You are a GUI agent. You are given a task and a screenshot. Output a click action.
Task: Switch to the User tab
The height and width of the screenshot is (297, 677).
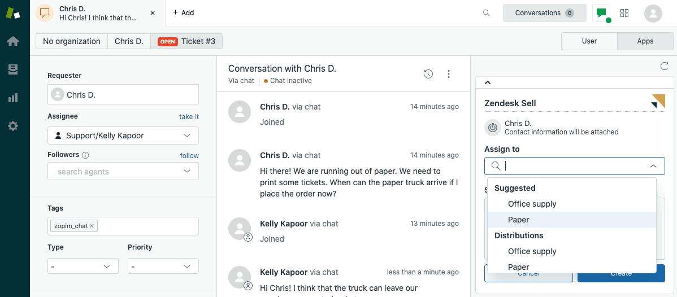tap(589, 41)
